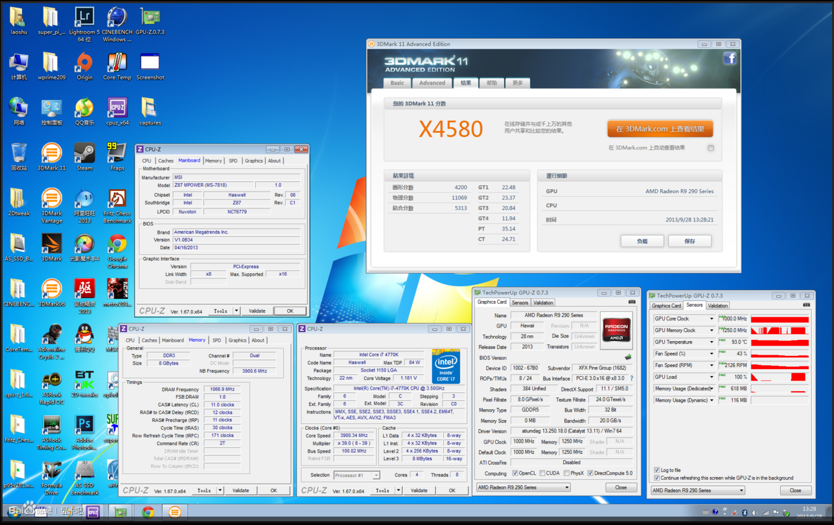Open Graphics tab in CPU-Z Memory window

[237, 340]
